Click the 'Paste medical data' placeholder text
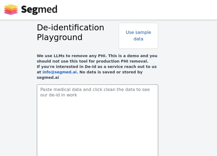 95,89
